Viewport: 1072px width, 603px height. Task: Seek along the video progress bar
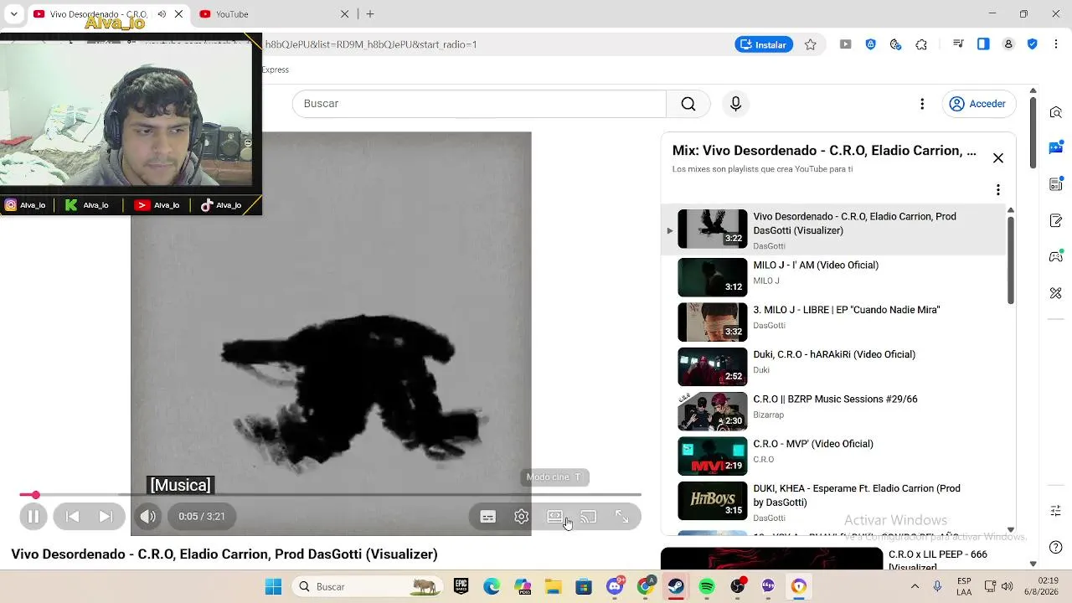pyautogui.click(x=331, y=495)
